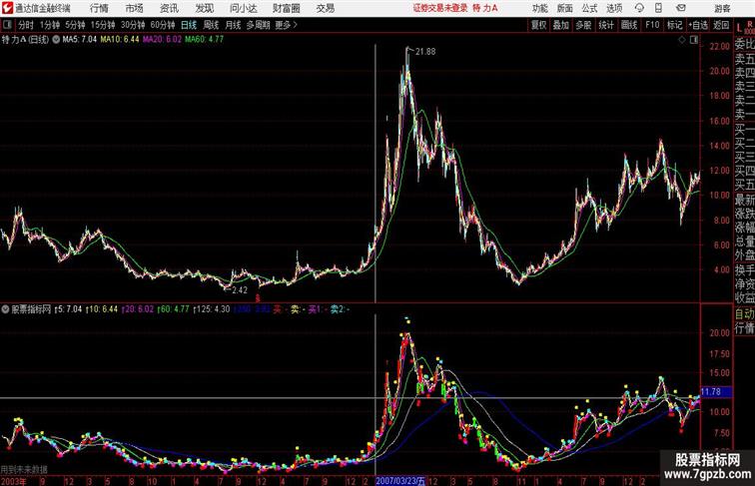755x486 pixels.
Task: Select the 自动 tab in right panel
Action: 744,313
